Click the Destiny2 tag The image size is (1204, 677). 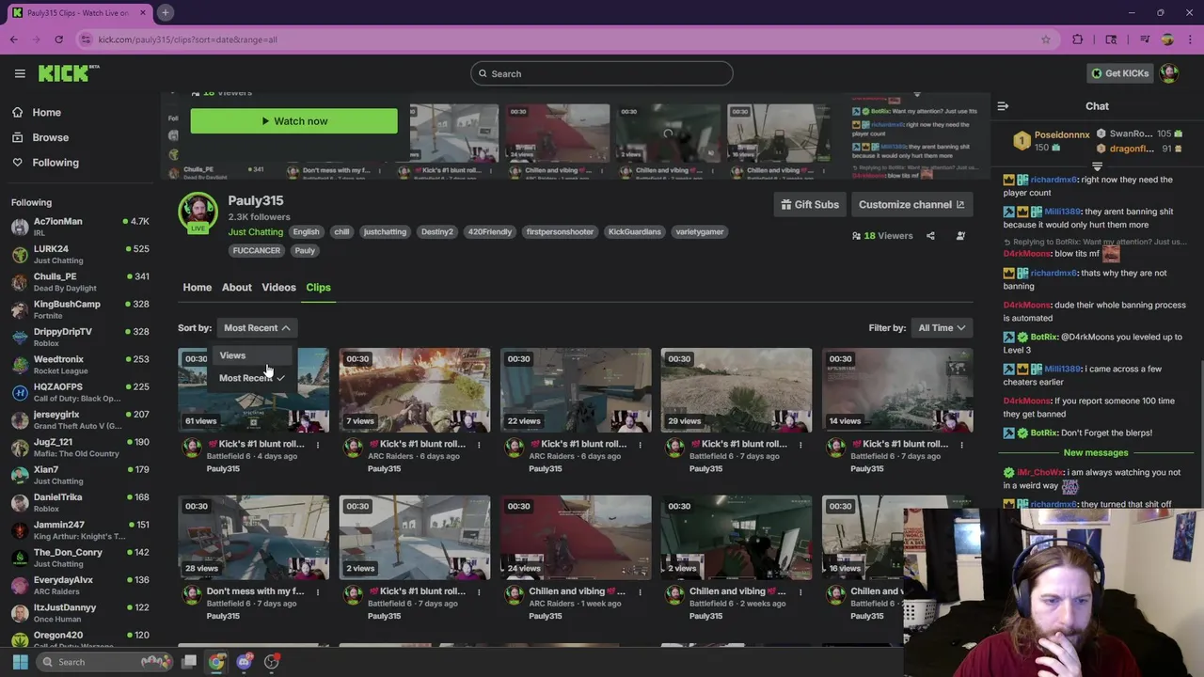436,232
